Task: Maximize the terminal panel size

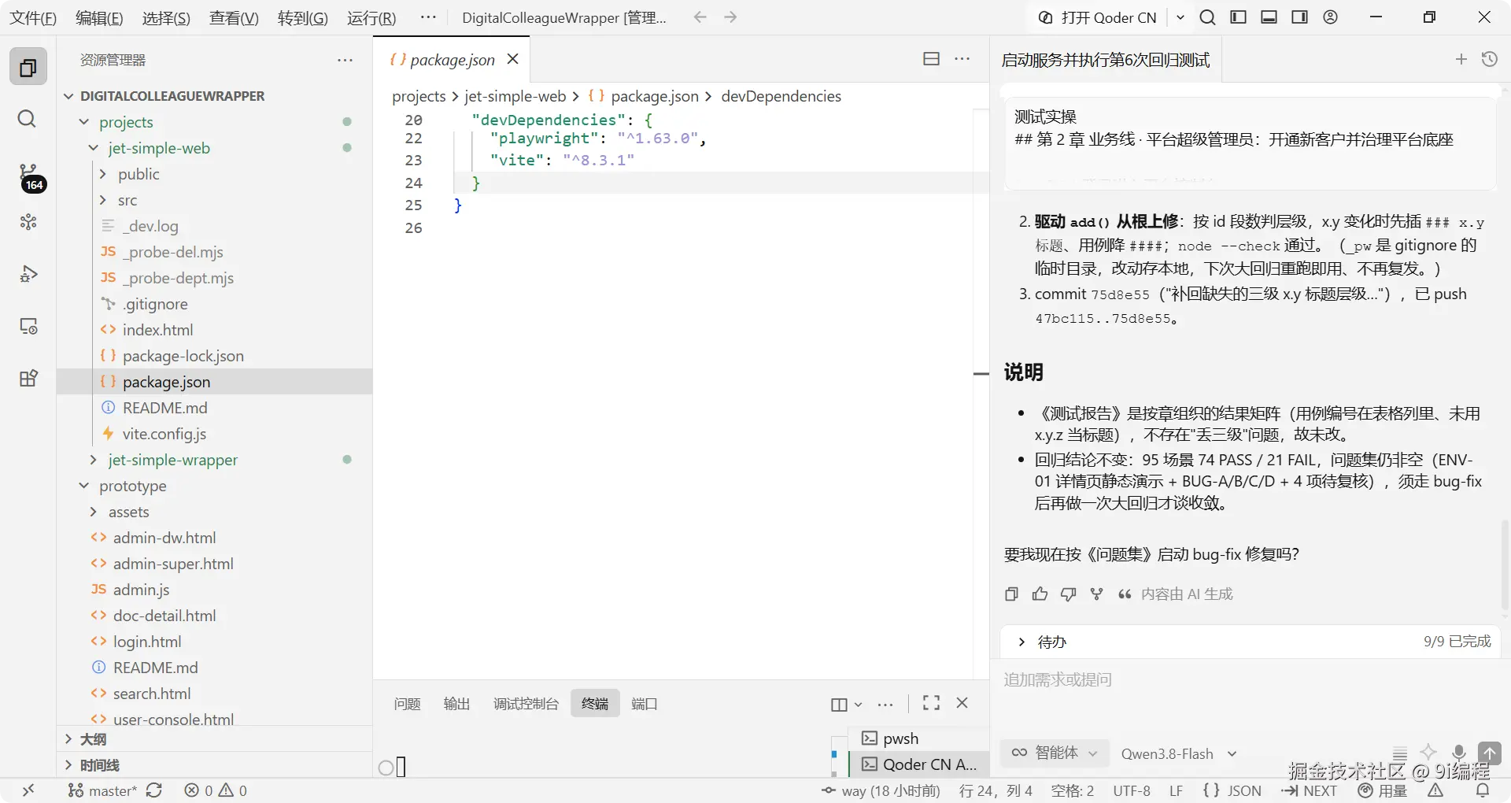Action: click(931, 703)
